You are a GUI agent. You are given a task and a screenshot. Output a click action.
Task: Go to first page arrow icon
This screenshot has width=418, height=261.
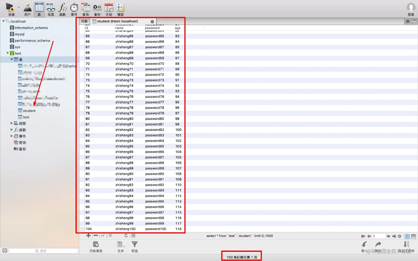pyautogui.click(x=363, y=236)
